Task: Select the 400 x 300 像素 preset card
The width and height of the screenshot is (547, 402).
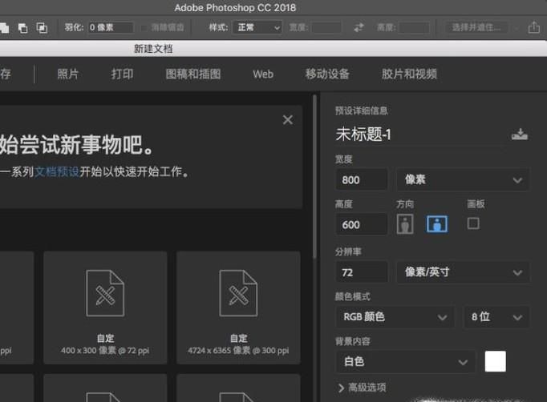Action: [x=105, y=308]
